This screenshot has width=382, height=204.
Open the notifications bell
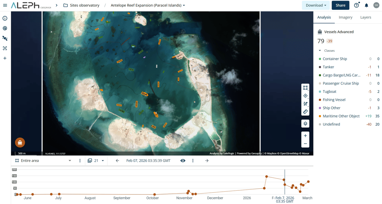point(366,5)
